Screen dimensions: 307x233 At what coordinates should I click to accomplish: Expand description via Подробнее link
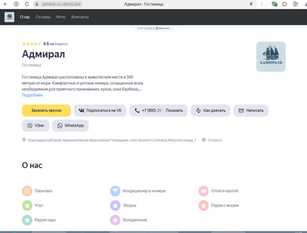click(x=32, y=95)
